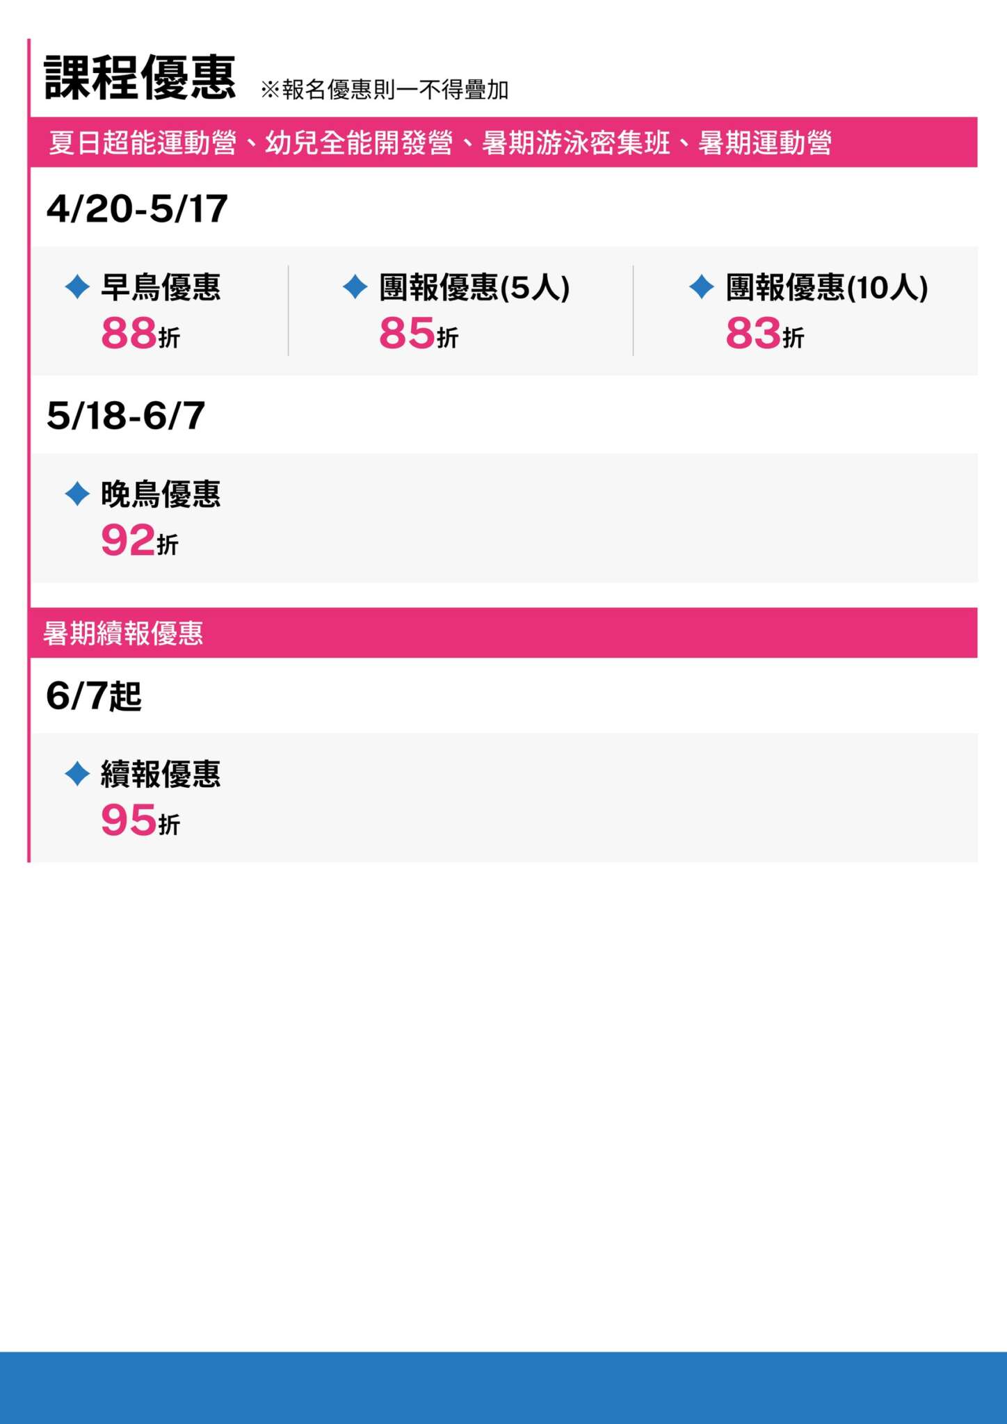Click the 4/20-5/17 date range heading
The image size is (1007, 1424).
137,208
